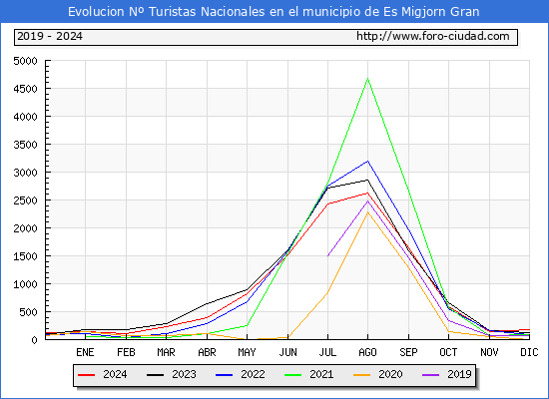
Task: Click the purple 2019 line start at JUL
Action: coord(327,255)
